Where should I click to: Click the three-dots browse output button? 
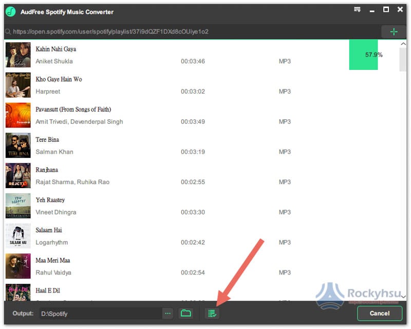click(x=168, y=313)
